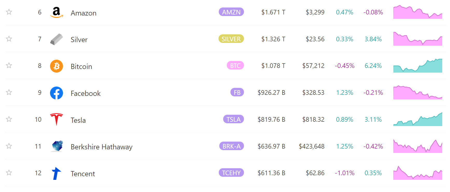Open the Berkshire Hathaway name link

(102, 147)
